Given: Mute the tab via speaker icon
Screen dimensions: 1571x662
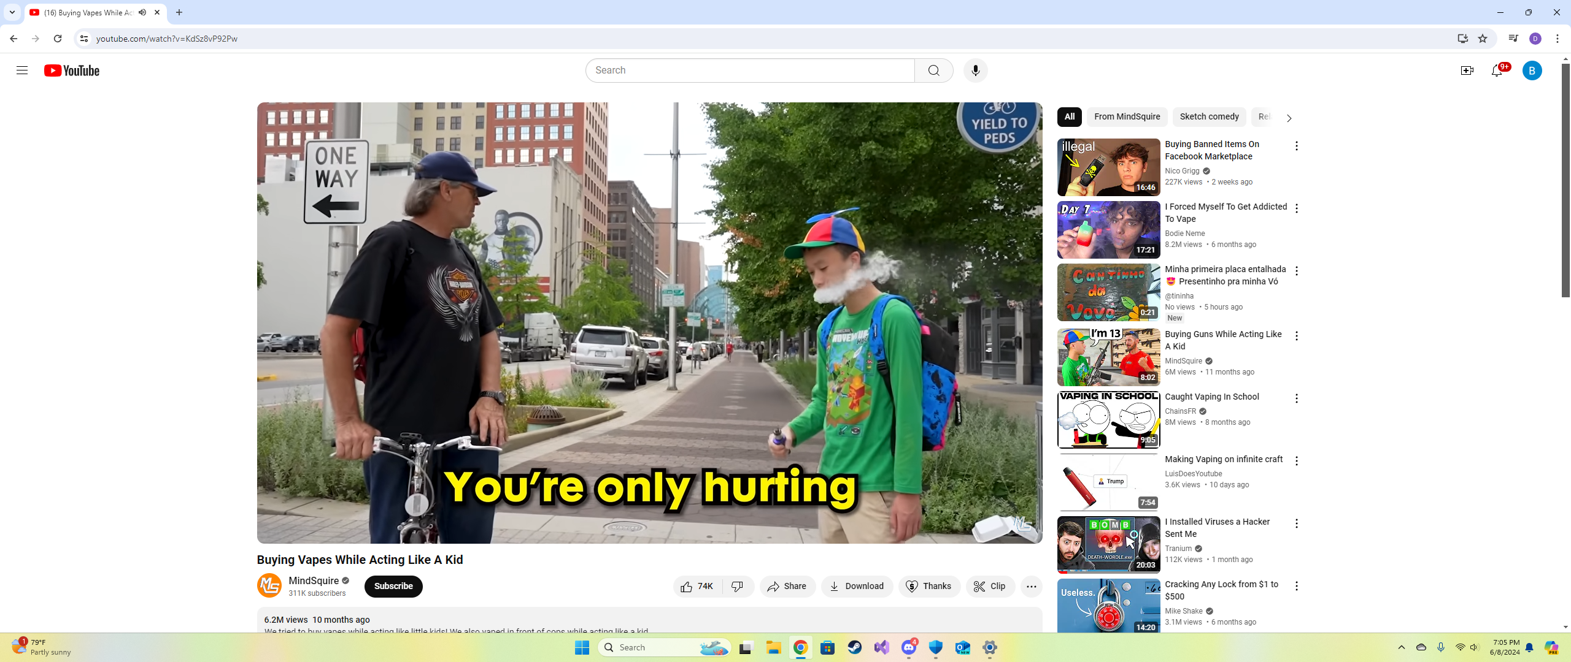Looking at the screenshot, I should click(142, 12).
